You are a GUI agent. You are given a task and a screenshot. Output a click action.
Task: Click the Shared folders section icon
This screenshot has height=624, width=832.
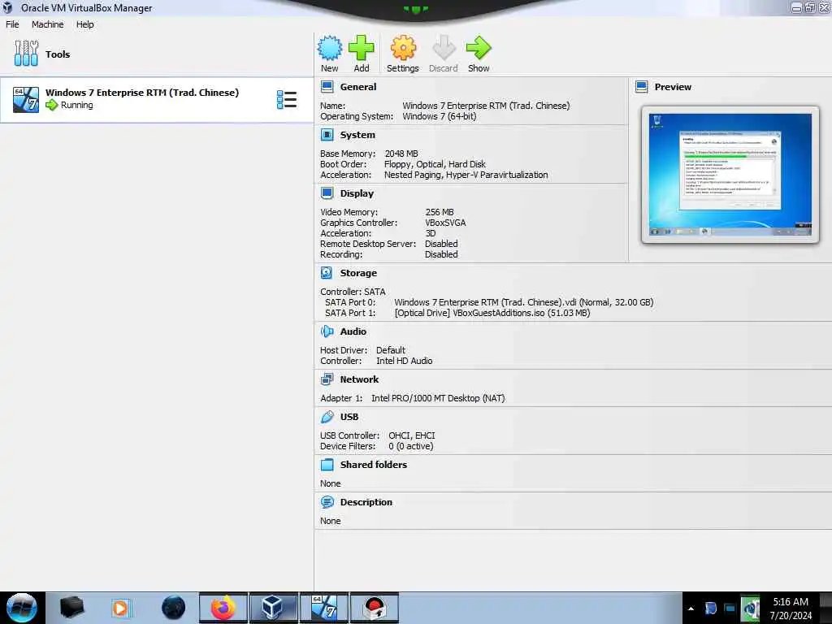[x=327, y=465]
